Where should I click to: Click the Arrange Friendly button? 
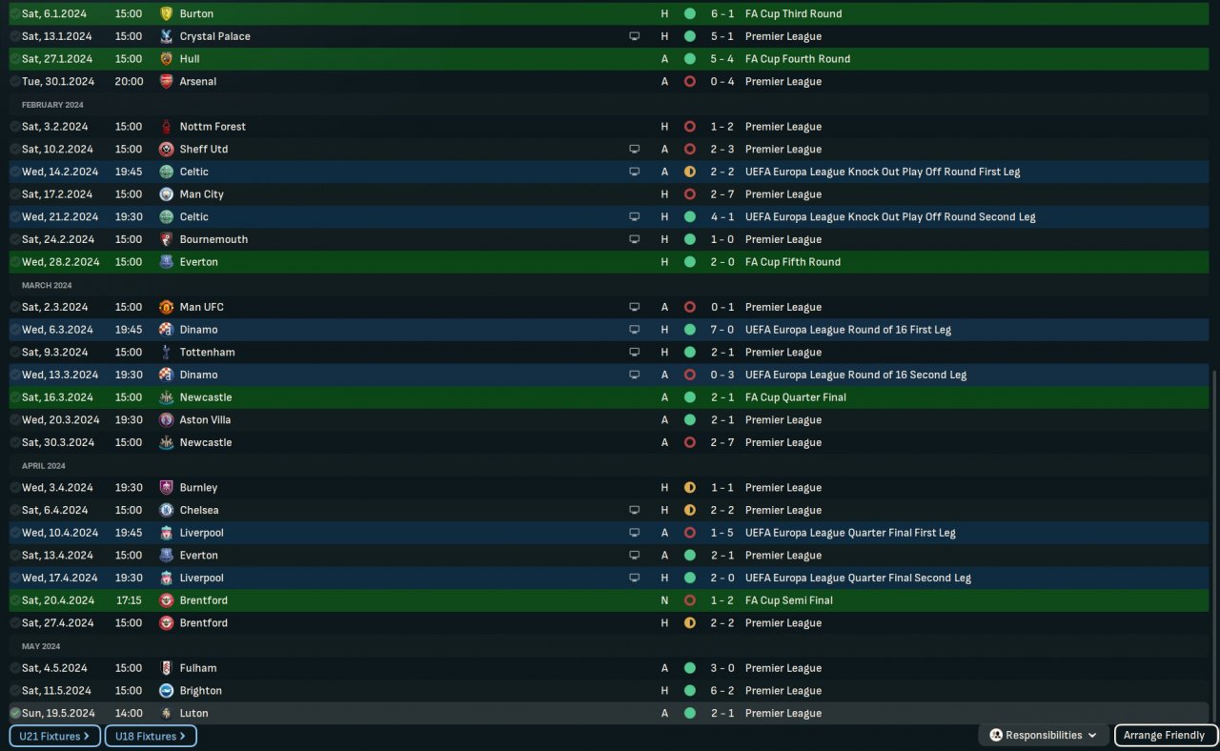coord(1166,735)
